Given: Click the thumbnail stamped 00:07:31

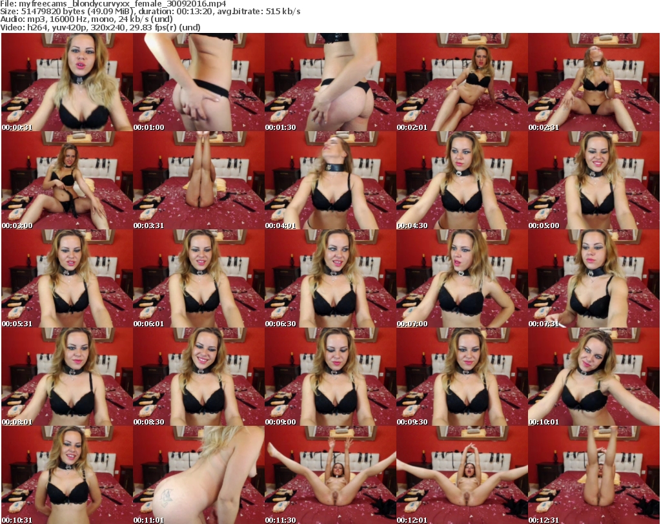Looking at the screenshot, I should point(594,279).
